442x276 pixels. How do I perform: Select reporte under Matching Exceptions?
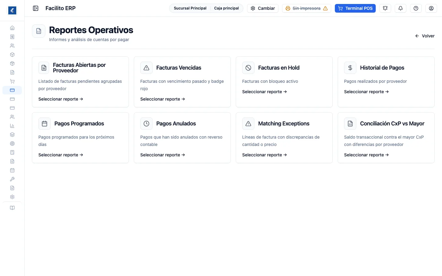click(265, 155)
